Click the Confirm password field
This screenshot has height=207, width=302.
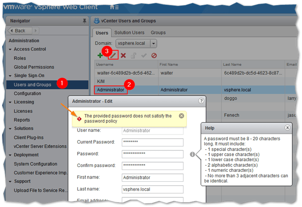[x=152, y=166]
